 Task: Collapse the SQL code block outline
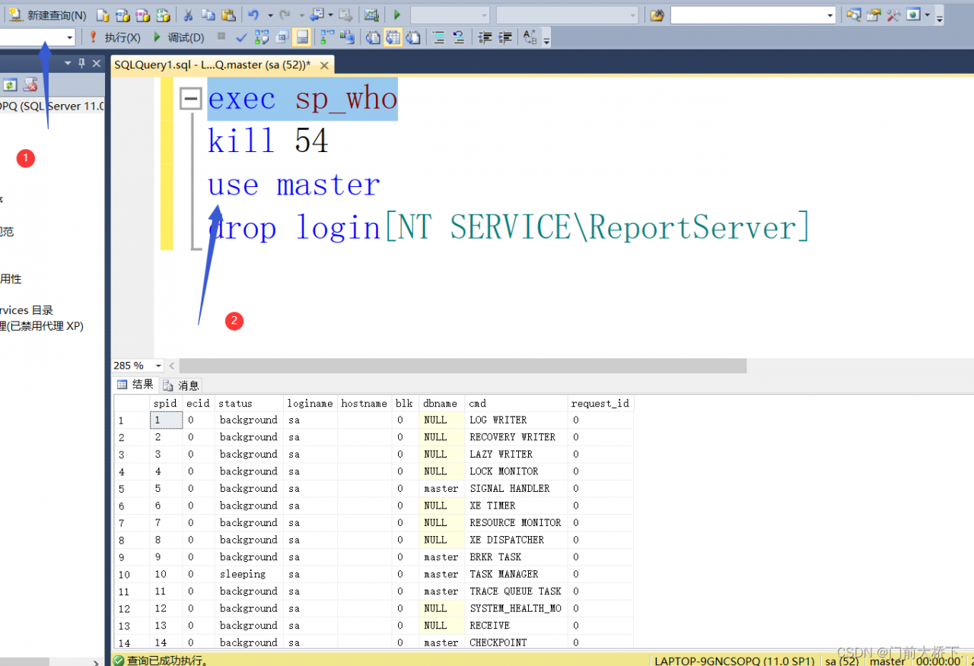point(190,99)
